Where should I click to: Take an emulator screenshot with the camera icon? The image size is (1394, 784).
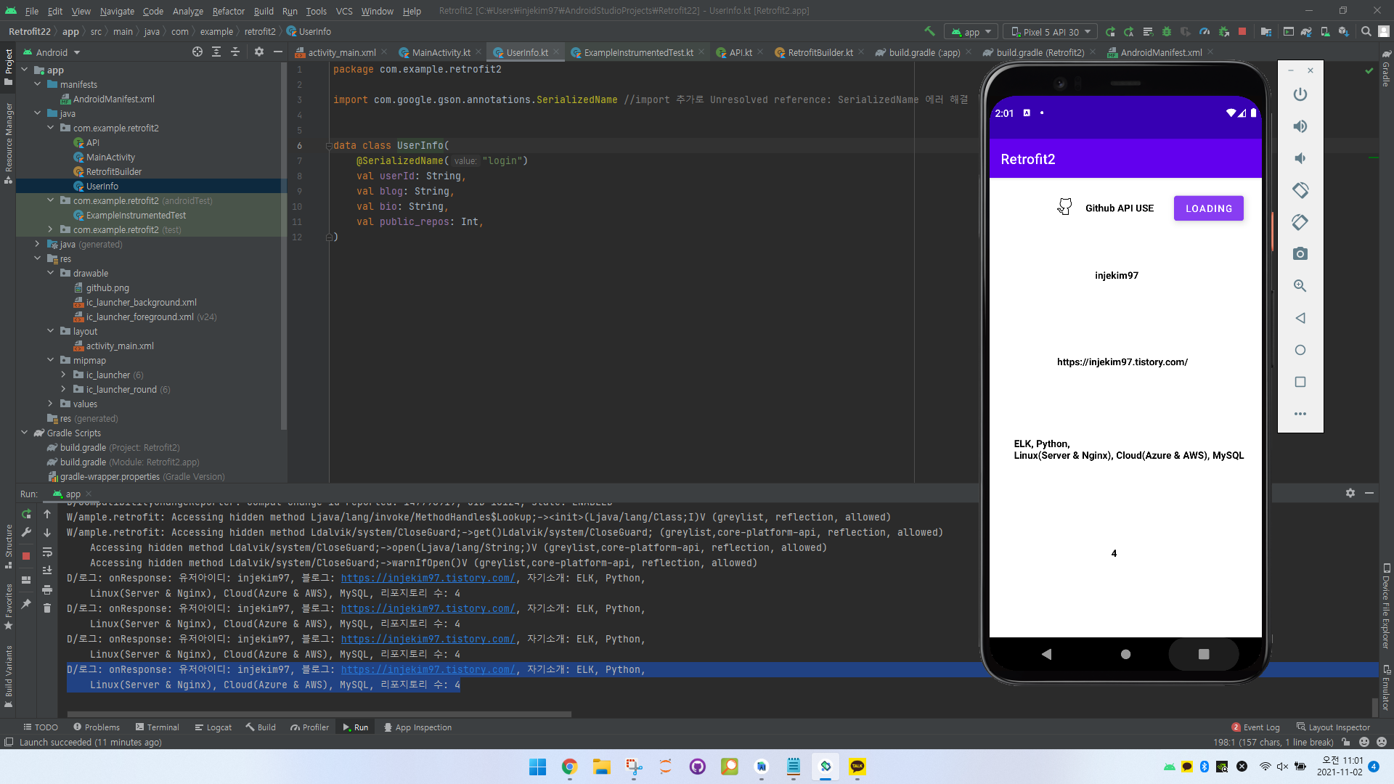click(x=1300, y=254)
